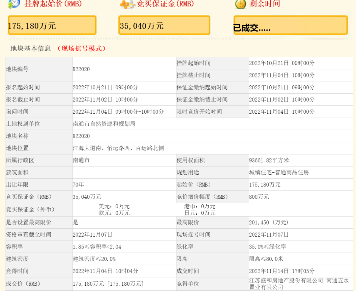The image size is (356, 291).
Task: Select the 35,040万元 deposit box
Action: point(164,25)
